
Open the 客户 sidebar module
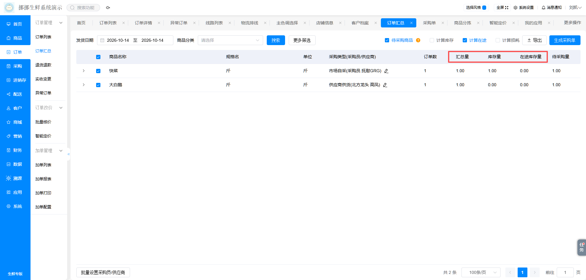pos(15,108)
